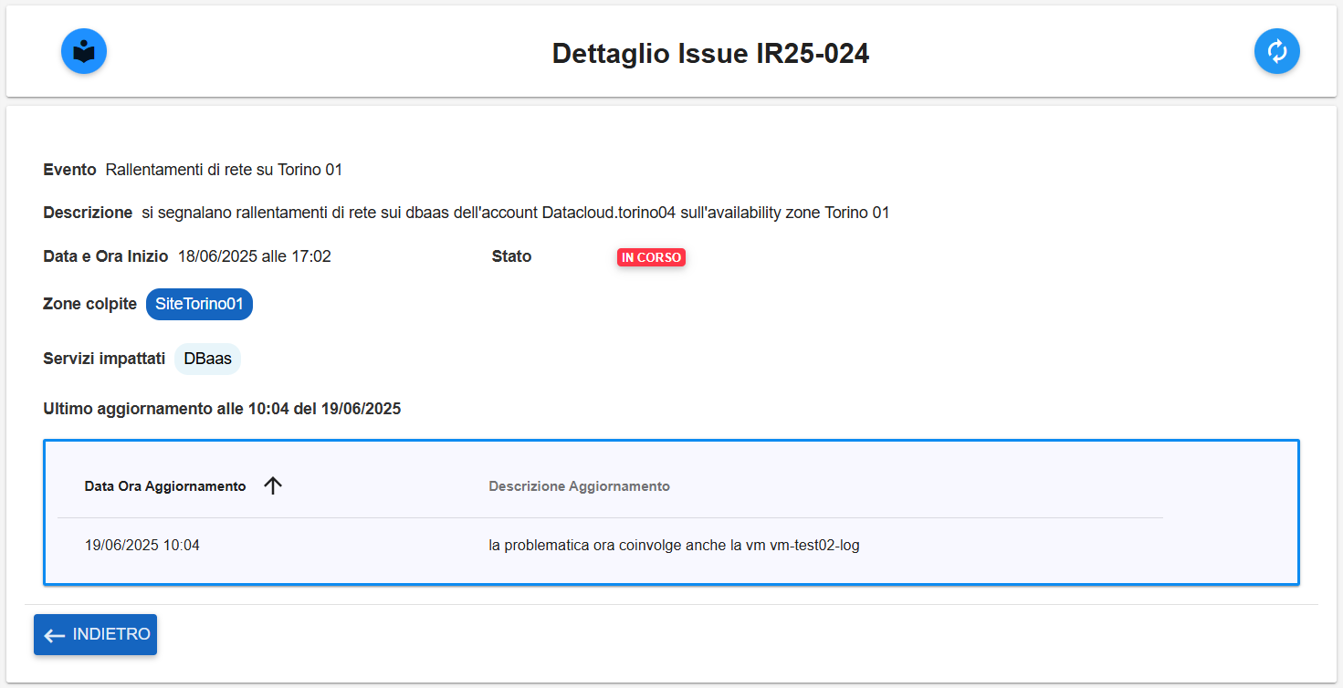This screenshot has height=688, width=1343.
Task: Click the IN CORSO status badge
Action: [x=651, y=257]
